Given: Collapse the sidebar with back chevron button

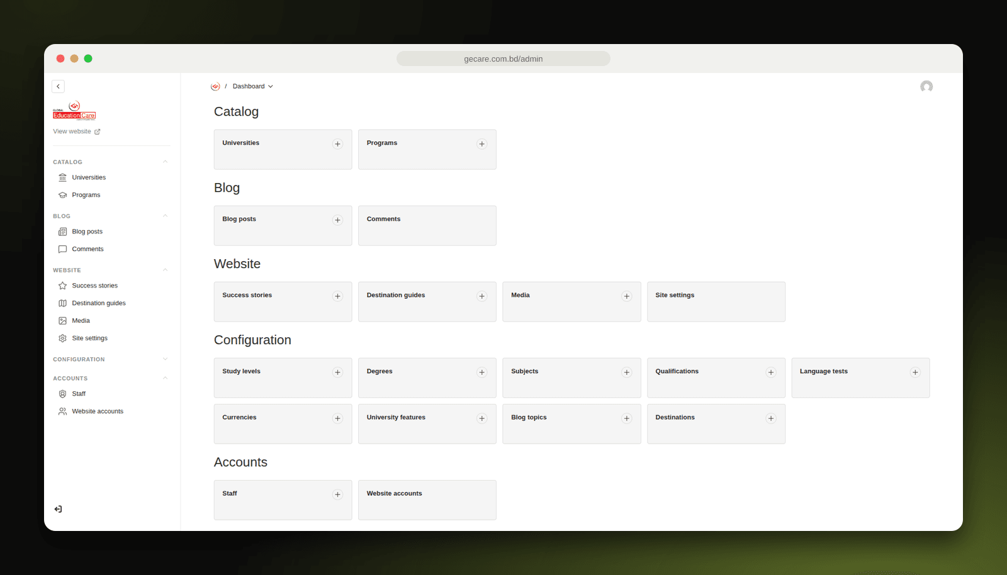Looking at the screenshot, I should 58,86.
